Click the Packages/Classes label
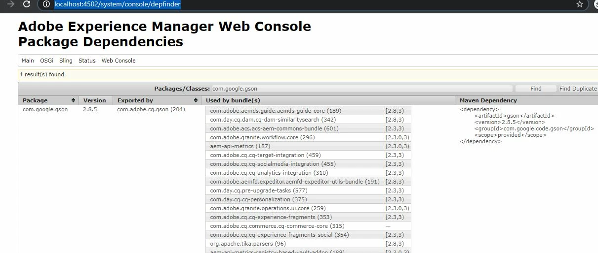 pos(182,89)
